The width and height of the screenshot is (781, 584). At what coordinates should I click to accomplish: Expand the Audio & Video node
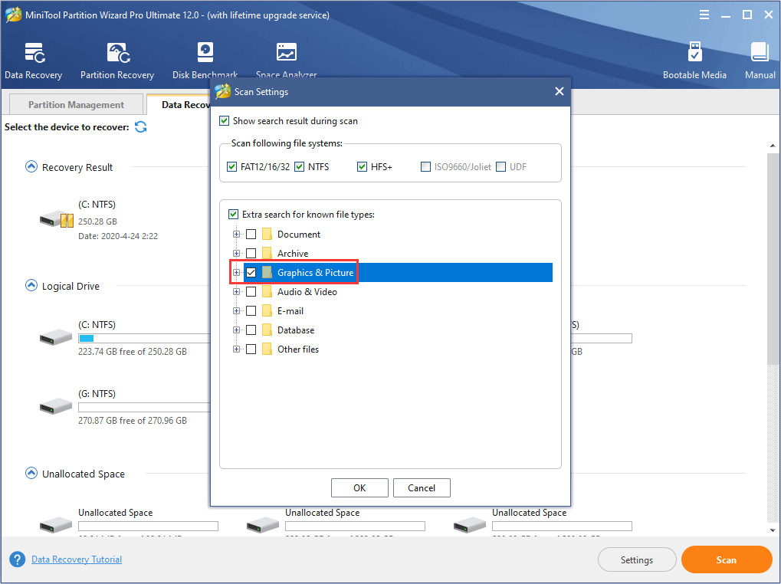(237, 292)
